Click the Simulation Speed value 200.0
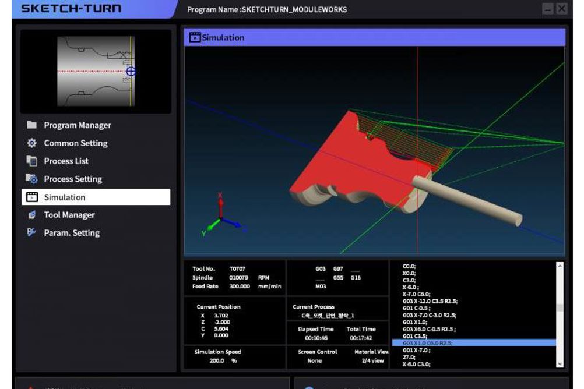The width and height of the screenshot is (584, 389). (217, 360)
